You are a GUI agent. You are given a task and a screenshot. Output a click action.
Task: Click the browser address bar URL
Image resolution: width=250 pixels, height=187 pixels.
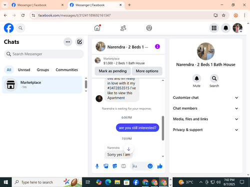(74, 15)
